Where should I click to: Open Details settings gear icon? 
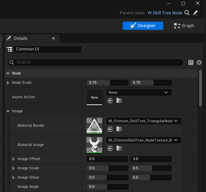pyautogui.click(x=199, y=63)
